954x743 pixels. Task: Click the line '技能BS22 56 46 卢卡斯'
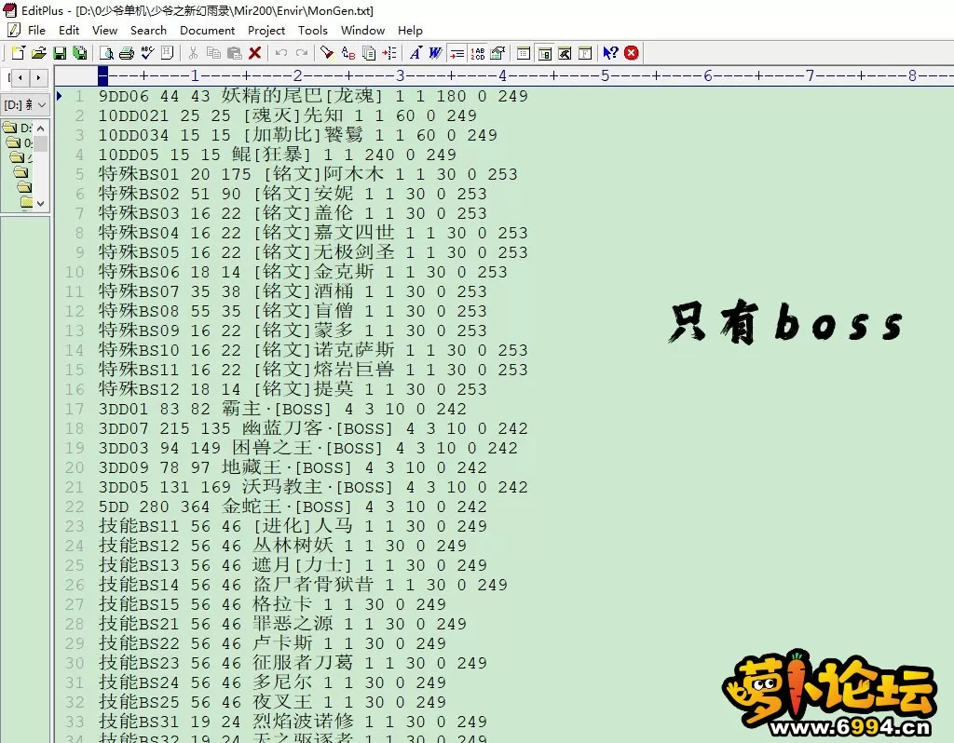(x=272, y=643)
